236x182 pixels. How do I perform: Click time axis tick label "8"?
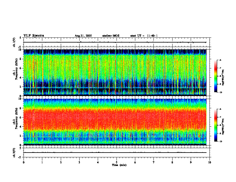coord(172,162)
